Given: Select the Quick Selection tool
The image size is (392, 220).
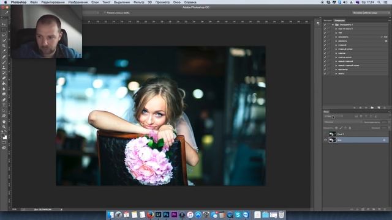Looking at the screenshot, I should pyautogui.click(x=4, y=40).
